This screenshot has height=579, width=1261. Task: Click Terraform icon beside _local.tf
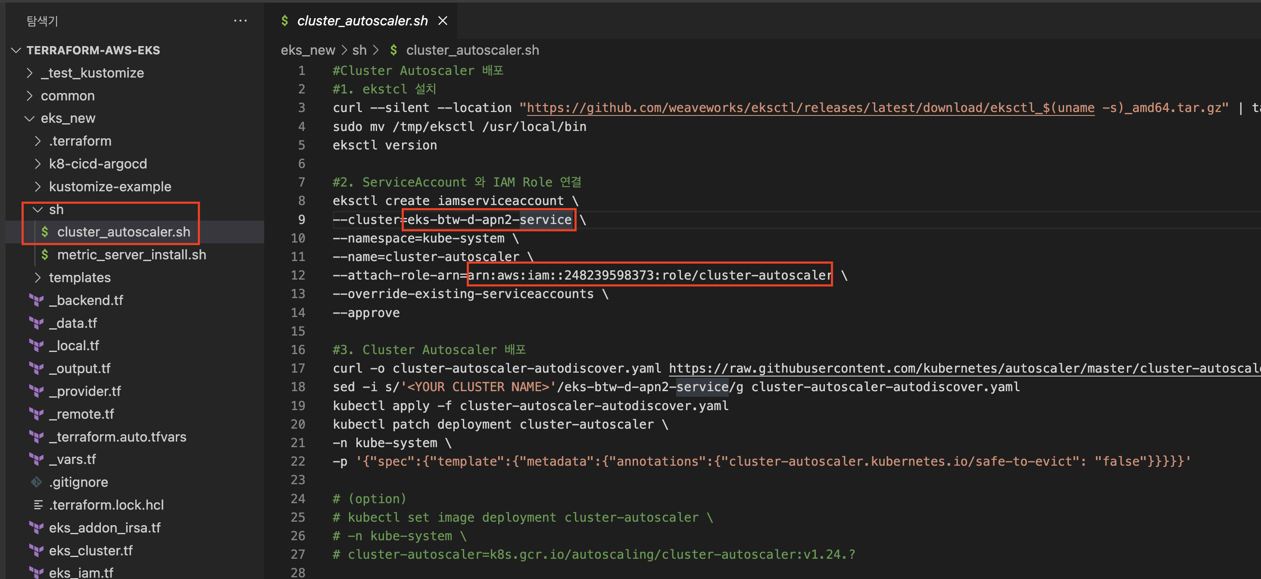37,346
